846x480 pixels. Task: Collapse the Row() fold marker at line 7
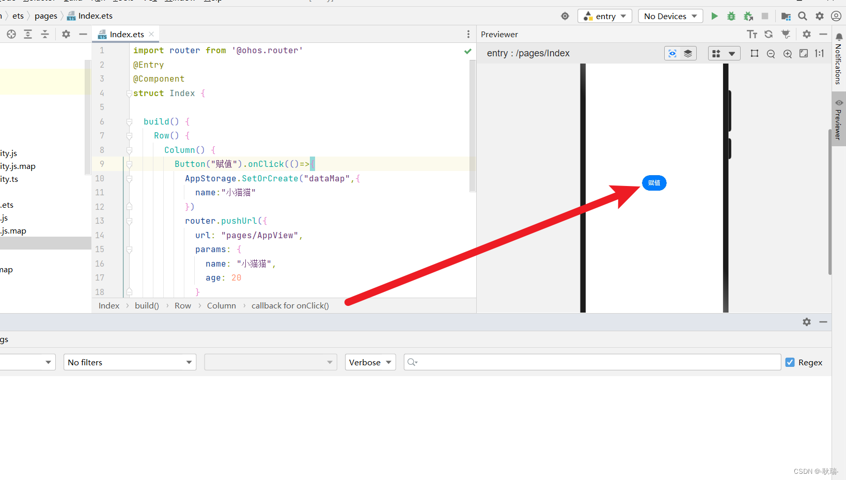tap(129, 136)
